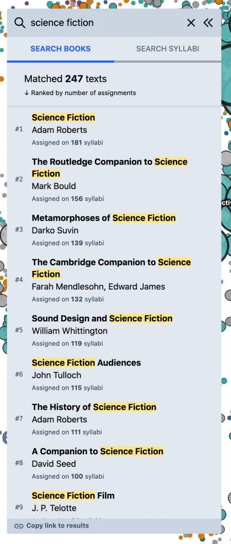
Task: Click the magnifying glass search icon
Action: 20,23
